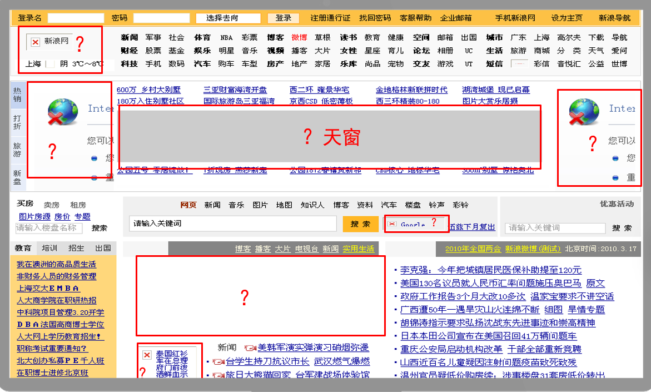This screenshot has width=651, height=392.
Task: Go to 体育 channel
Action: click(x=202, y=37)
